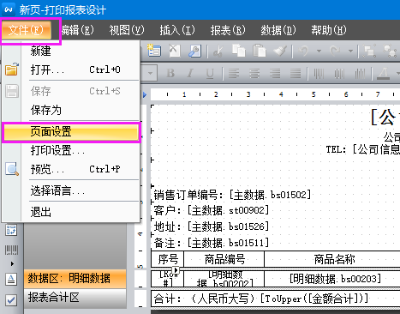
Task: Toggle underline formatting button
Action: (x=210, y=74)
